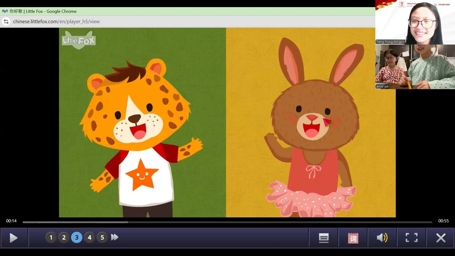455x256 pixels.
Task: Click the elapsed time 00:14
Action: (11, 221)
